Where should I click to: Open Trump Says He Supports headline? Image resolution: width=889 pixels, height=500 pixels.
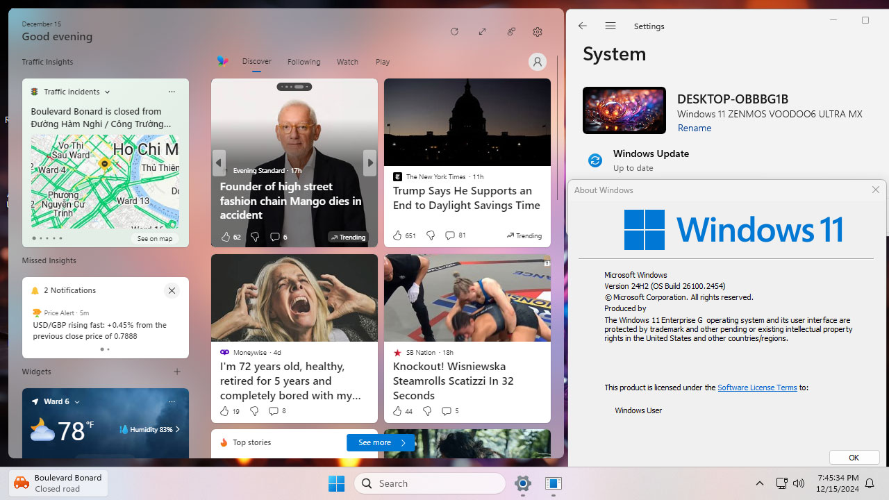pos(467,198)
